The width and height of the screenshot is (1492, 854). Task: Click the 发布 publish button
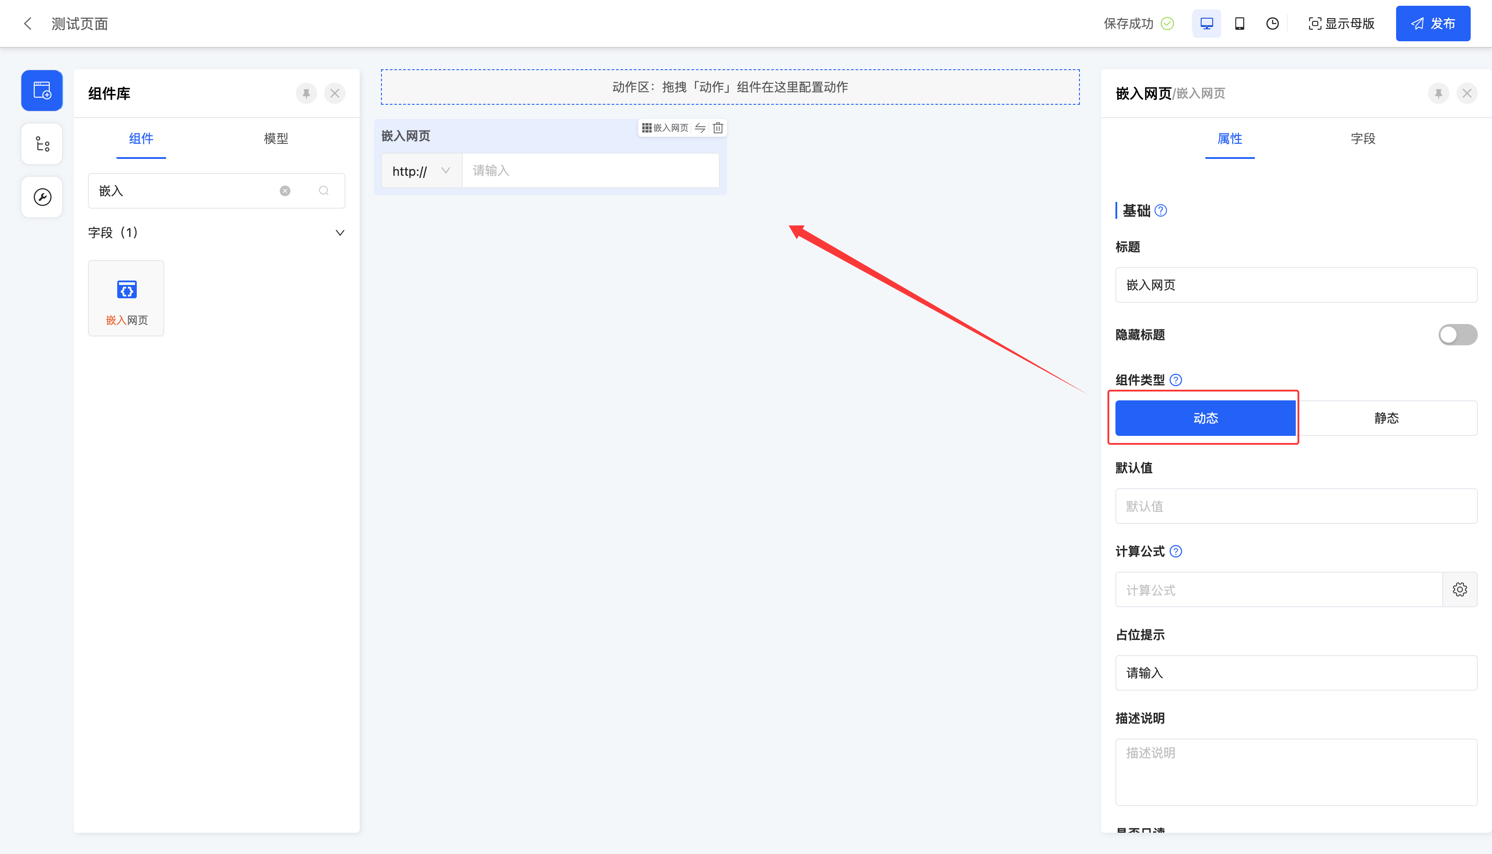1433,24
